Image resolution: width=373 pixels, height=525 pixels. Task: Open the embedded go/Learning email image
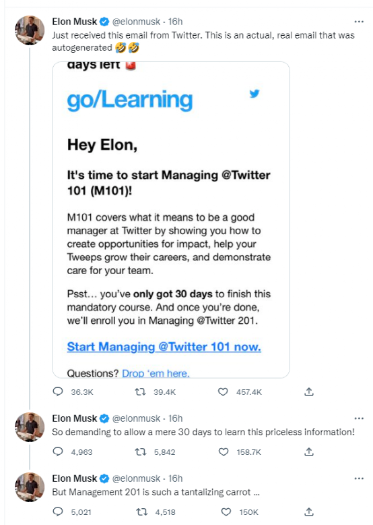tap(171, 219)
